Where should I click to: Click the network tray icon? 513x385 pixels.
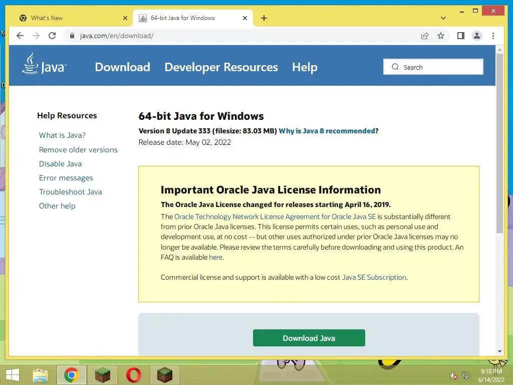[x=465, y=375]
